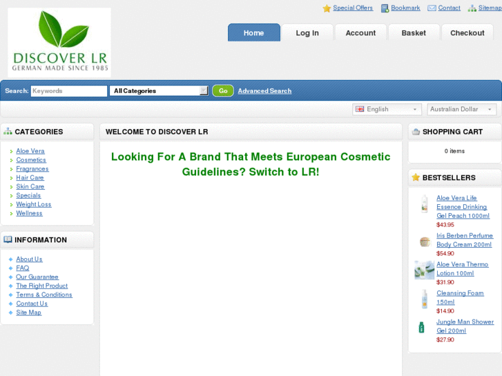Viewport: 502px width, 376px height.
Task: Click the Shopping Cart basket icon
Action: pos(416,132)
